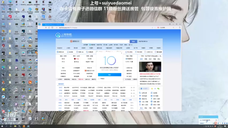Open the 中国日报网 media link
The width and height of the screenshot is (228, 128).
pos(109,48)
